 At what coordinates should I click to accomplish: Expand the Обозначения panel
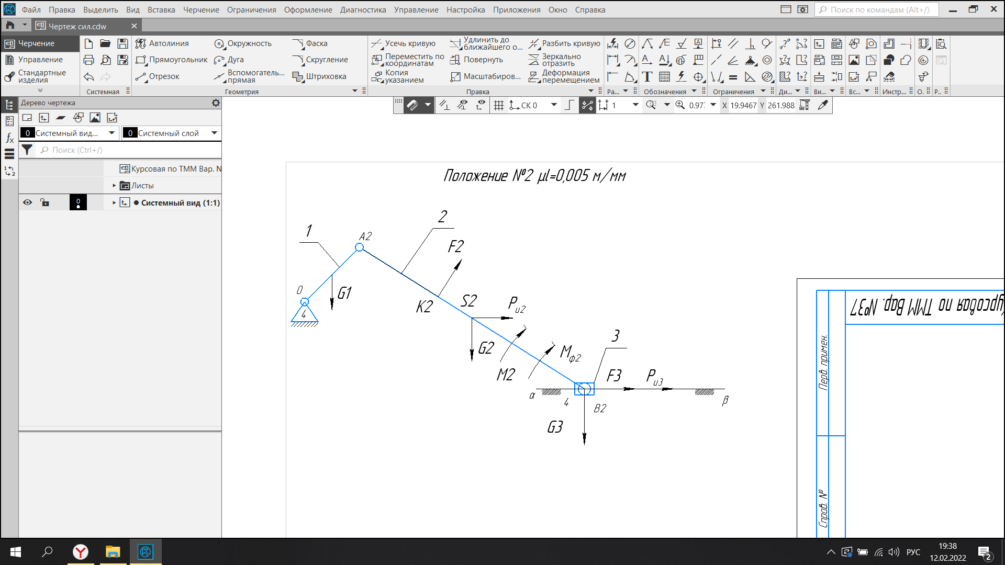[x=694, y=91]
